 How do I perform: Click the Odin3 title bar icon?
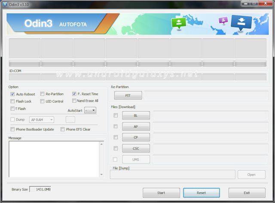pyautogui.click(x=5, y=4)
